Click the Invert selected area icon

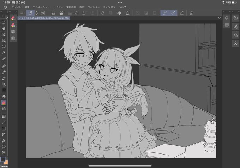pyautogui.click(x=146, y=13)
